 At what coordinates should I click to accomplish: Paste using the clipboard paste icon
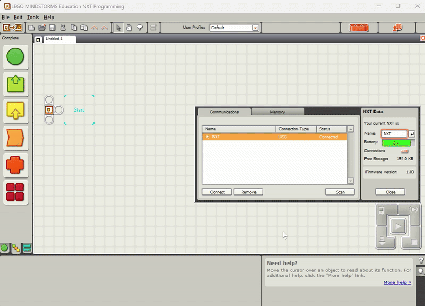84,28
